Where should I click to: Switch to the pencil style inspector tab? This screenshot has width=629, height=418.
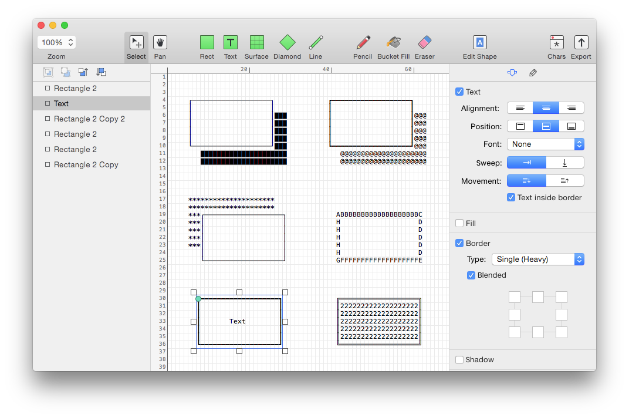pyautogui.click(x=533, y=73)
